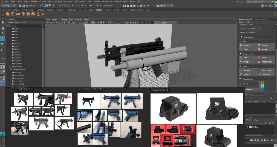The image size is (277, 147).
Task: Click the Bridge tool button
Action: (248, 62)
